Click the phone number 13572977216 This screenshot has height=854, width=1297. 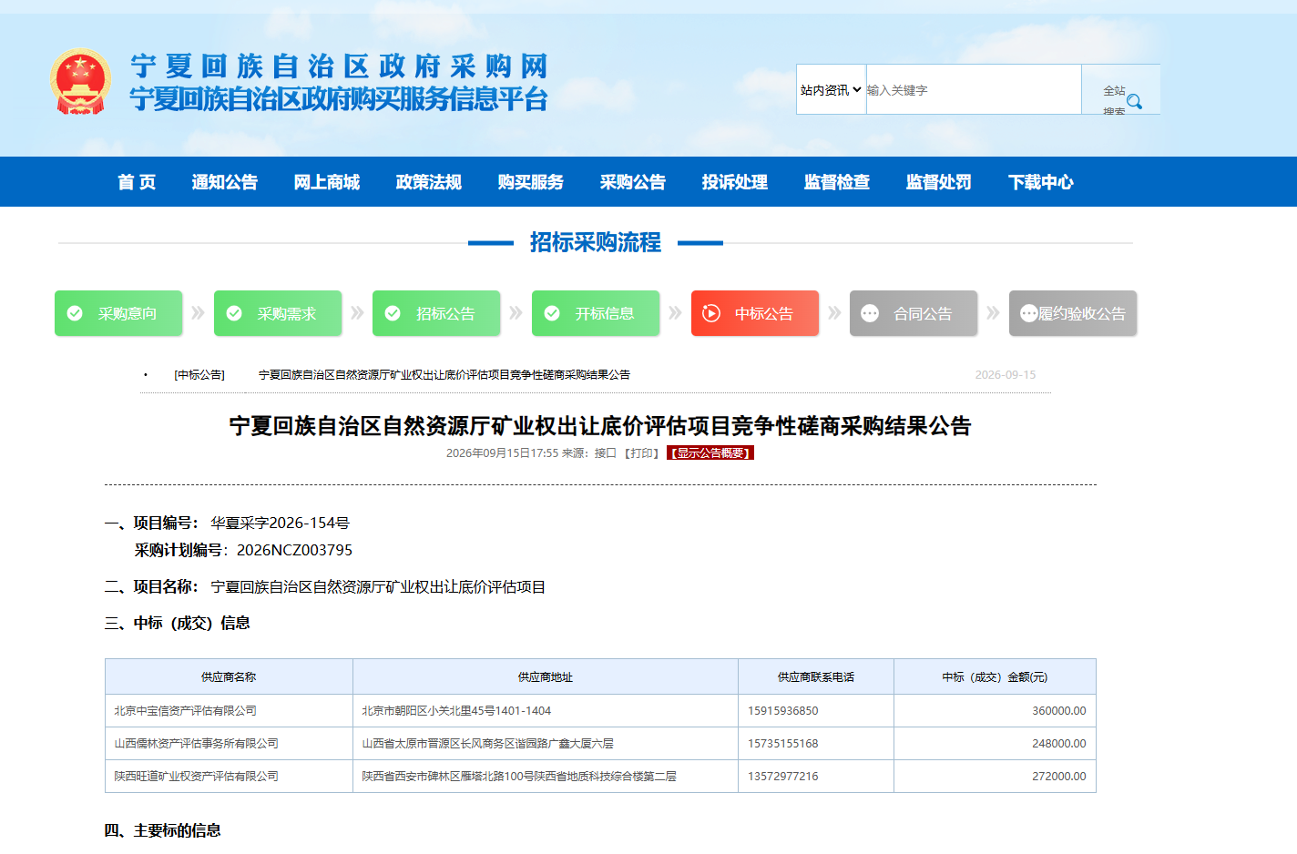pyautogui.click(x=783, y=777)
